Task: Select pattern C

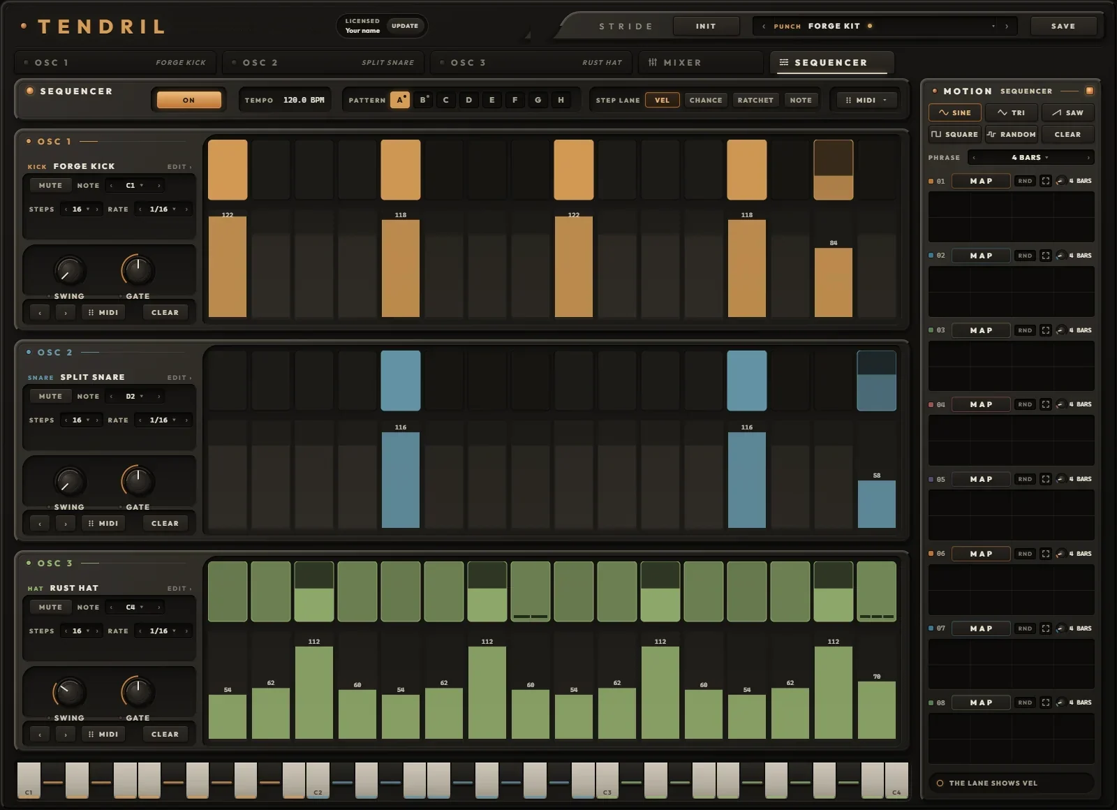Action: [446, 100]
